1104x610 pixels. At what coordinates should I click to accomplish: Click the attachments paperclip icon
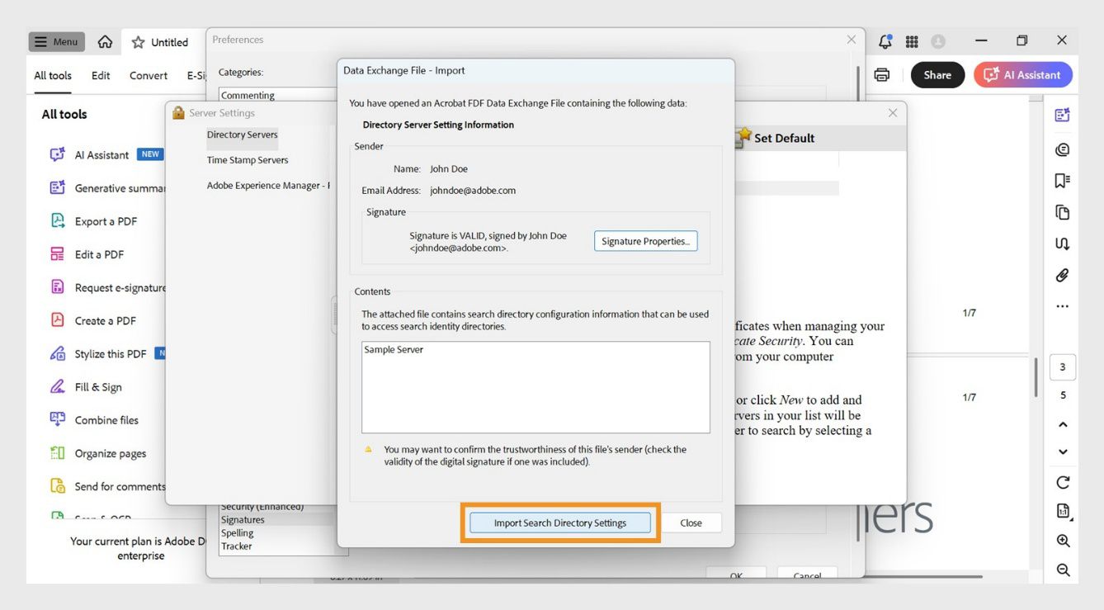(1063, 275)
